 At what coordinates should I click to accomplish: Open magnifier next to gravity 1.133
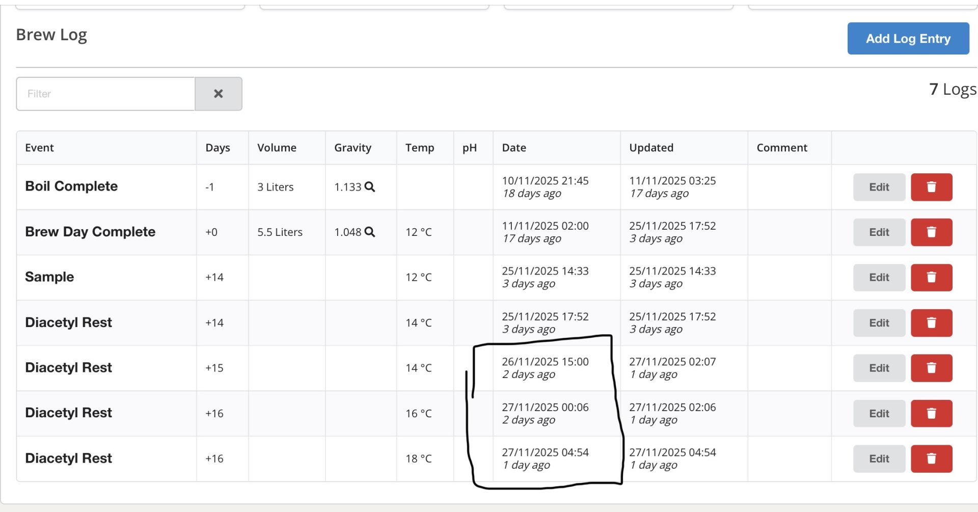(x=370, y=187)
